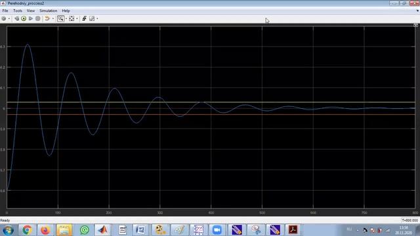Click the Perehodniy_proccess2 window title
This screenshot has height=236, width=420.
click(26, 3)
